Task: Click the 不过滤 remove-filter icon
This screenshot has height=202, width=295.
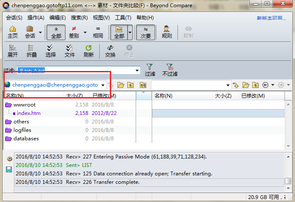Action: coord(170,70)
